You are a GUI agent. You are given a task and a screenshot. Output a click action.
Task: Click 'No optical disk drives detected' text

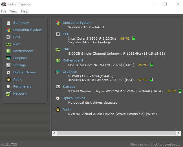point(93,103)
